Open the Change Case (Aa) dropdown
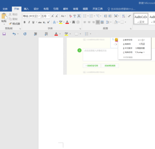Image resolution: width=155 pixels, height=149 pixels. point(63,16)
